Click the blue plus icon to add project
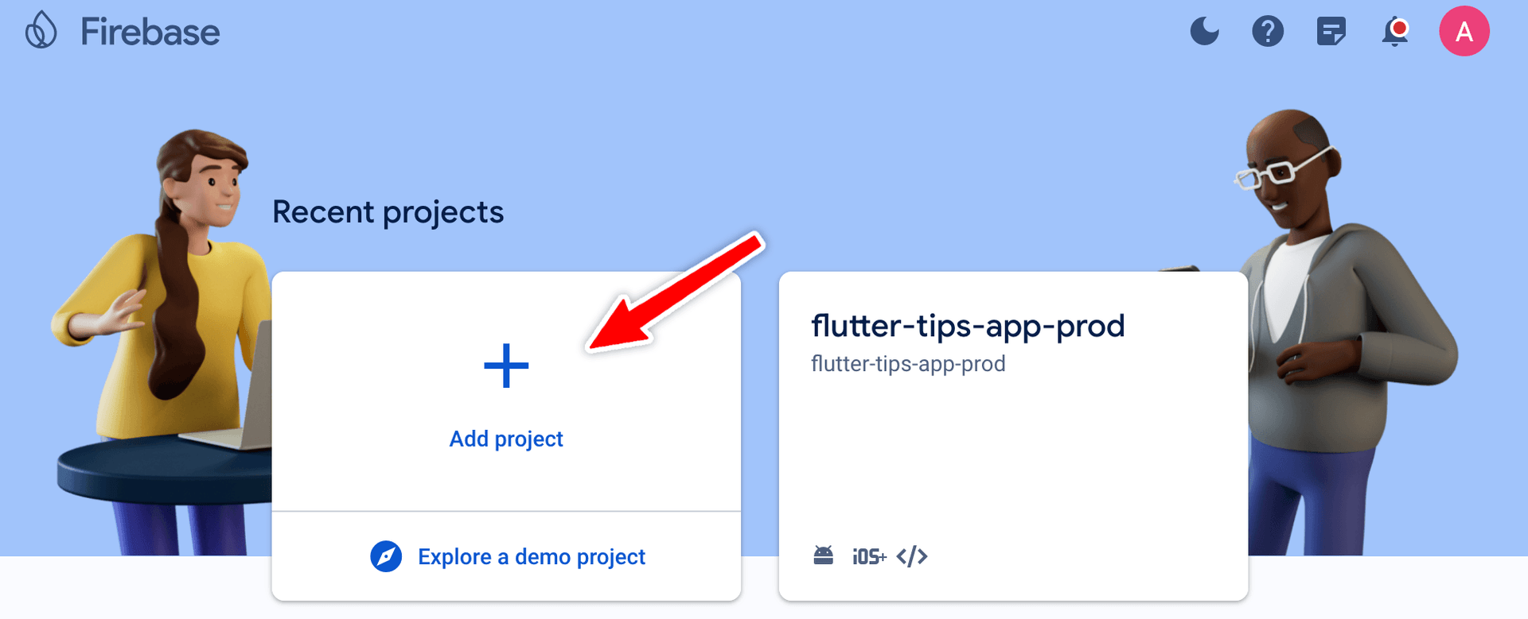 coord(506,365)
